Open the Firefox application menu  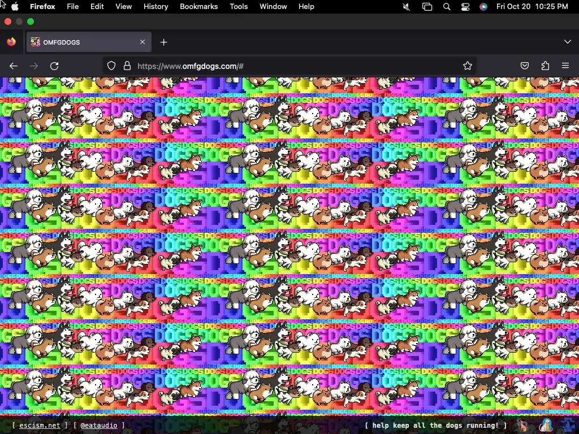pos(42,7)
